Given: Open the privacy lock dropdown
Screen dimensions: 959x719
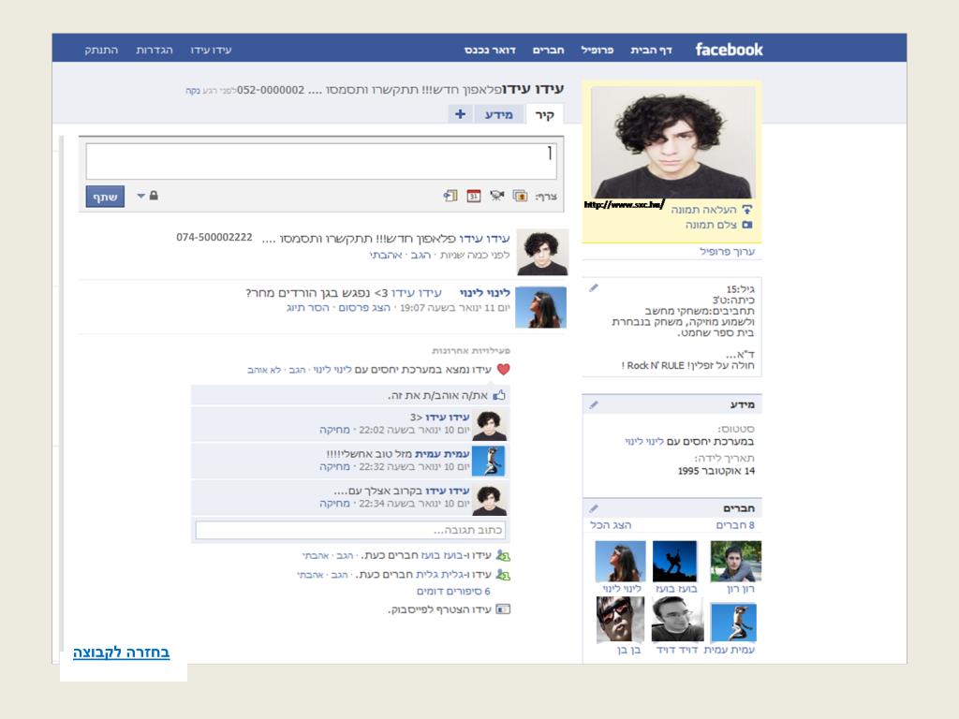Looking at the screenshot, I should coord(148,196).
